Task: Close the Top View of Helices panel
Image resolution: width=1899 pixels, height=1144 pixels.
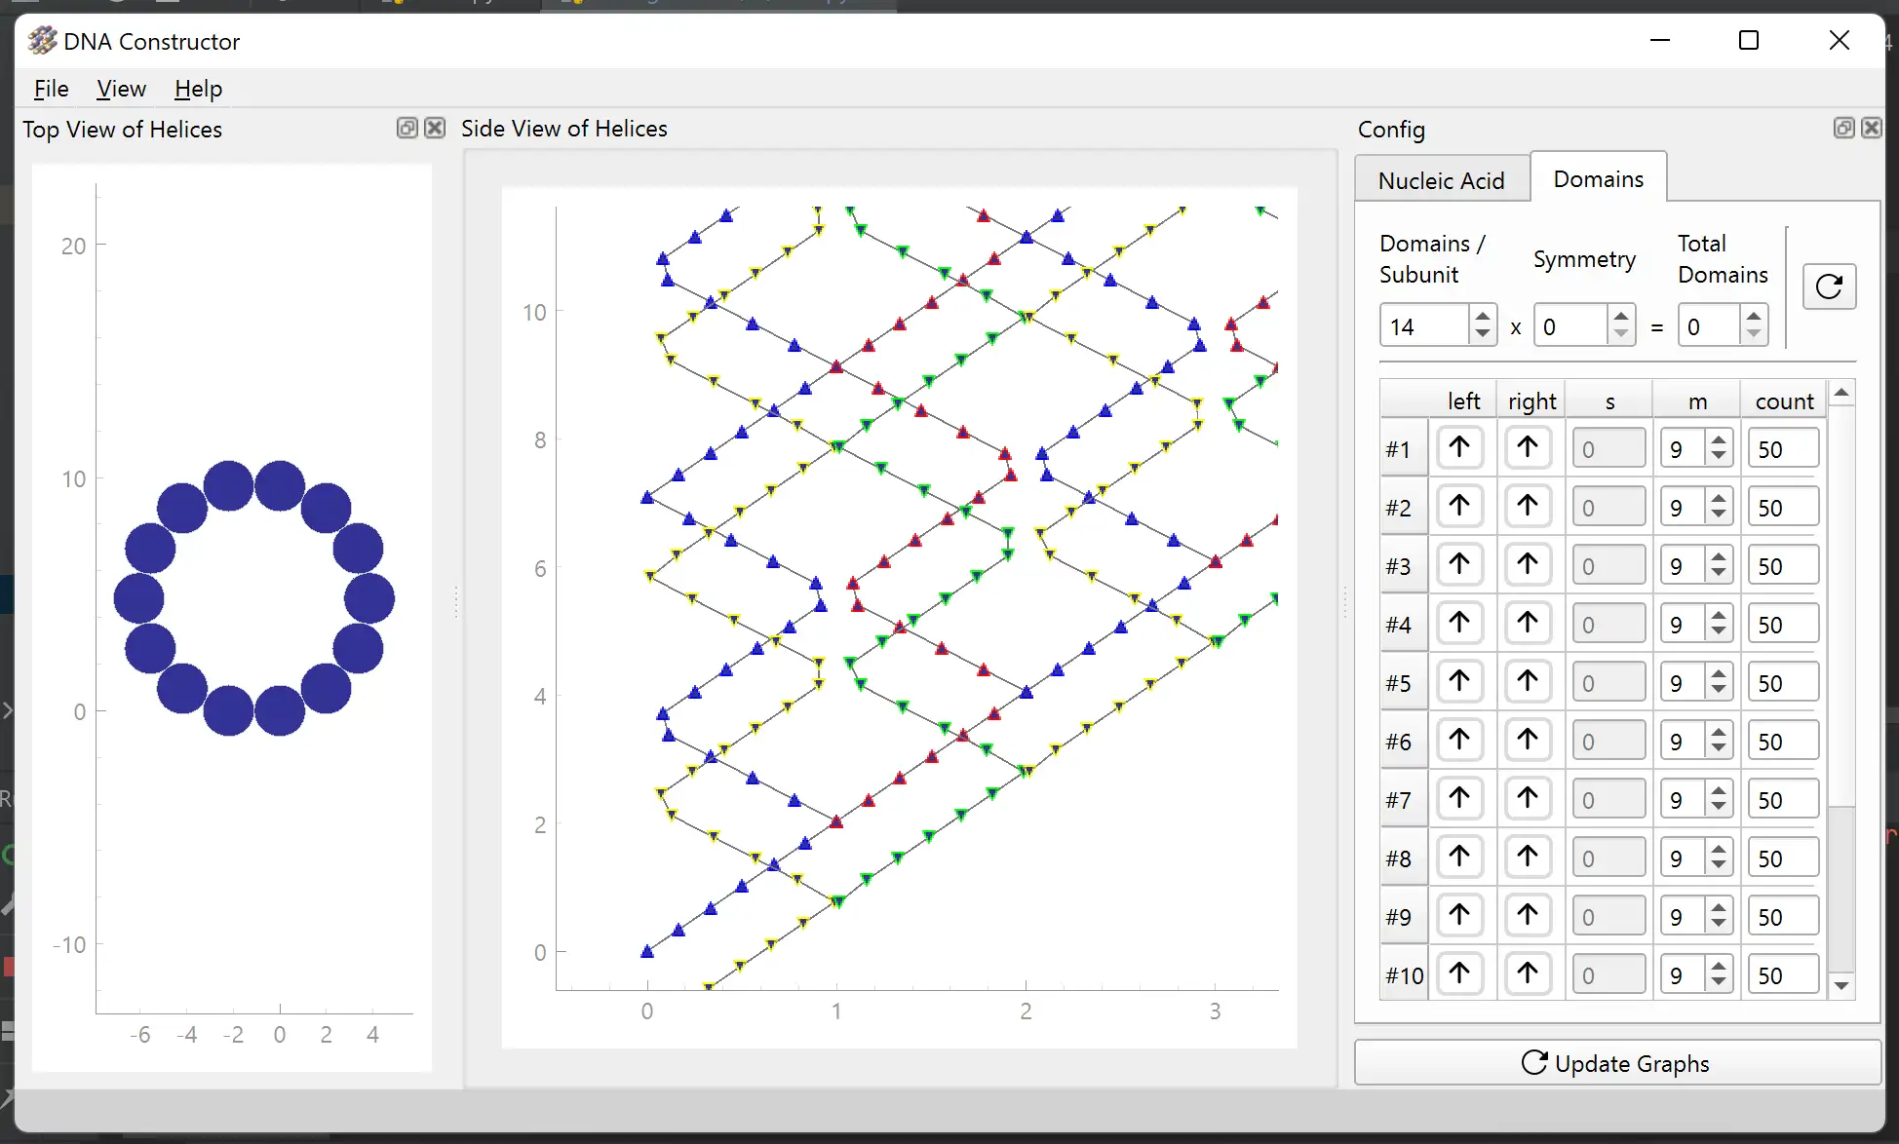Action: 435,129
